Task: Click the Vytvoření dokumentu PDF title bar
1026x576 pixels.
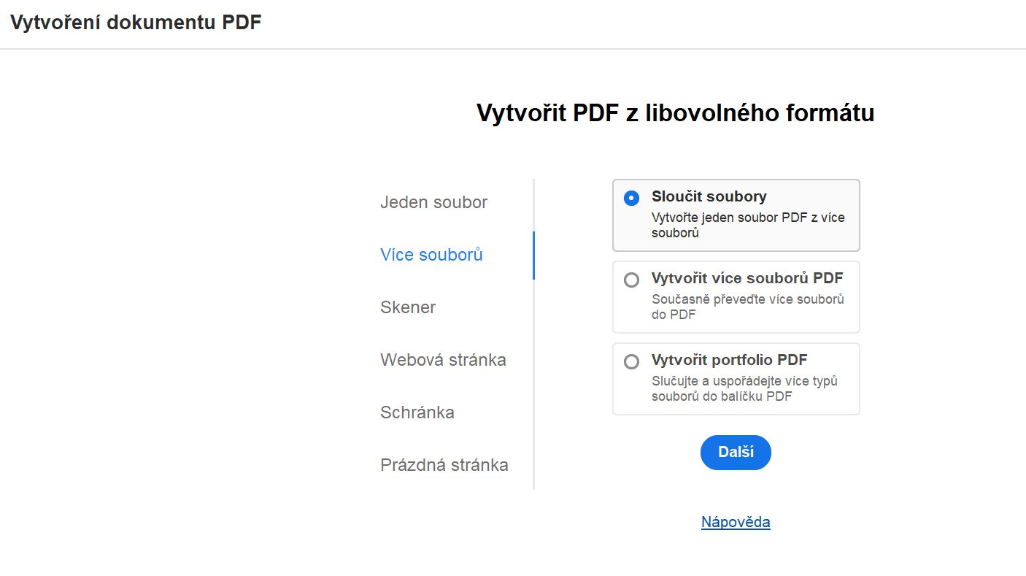Action: tap(135, 22)
